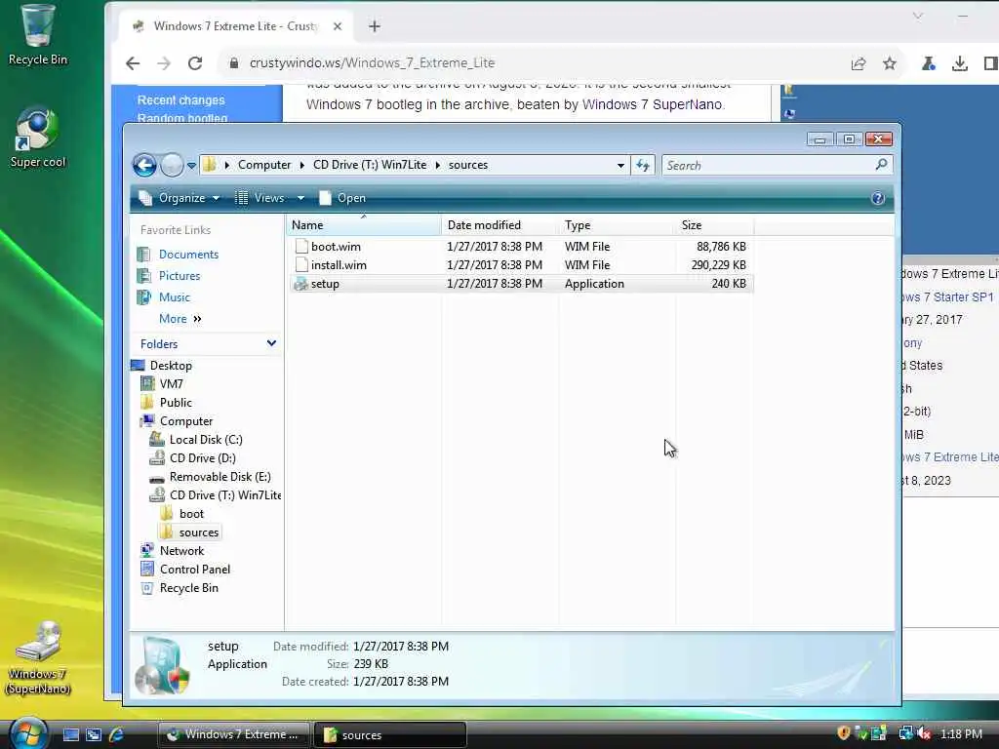Open a new browser tab
Screen dimensions: 999x749
point(375,26)
